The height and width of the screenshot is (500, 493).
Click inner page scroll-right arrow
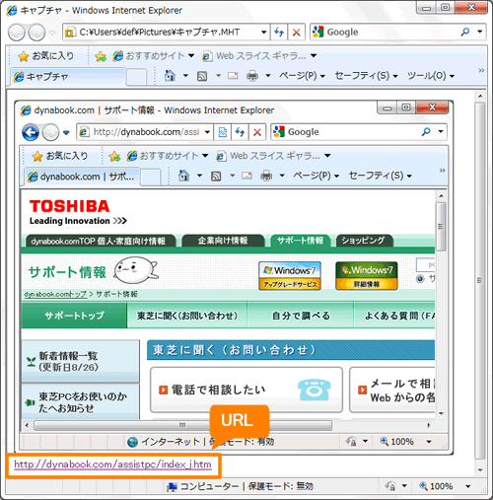click(429, 425)
